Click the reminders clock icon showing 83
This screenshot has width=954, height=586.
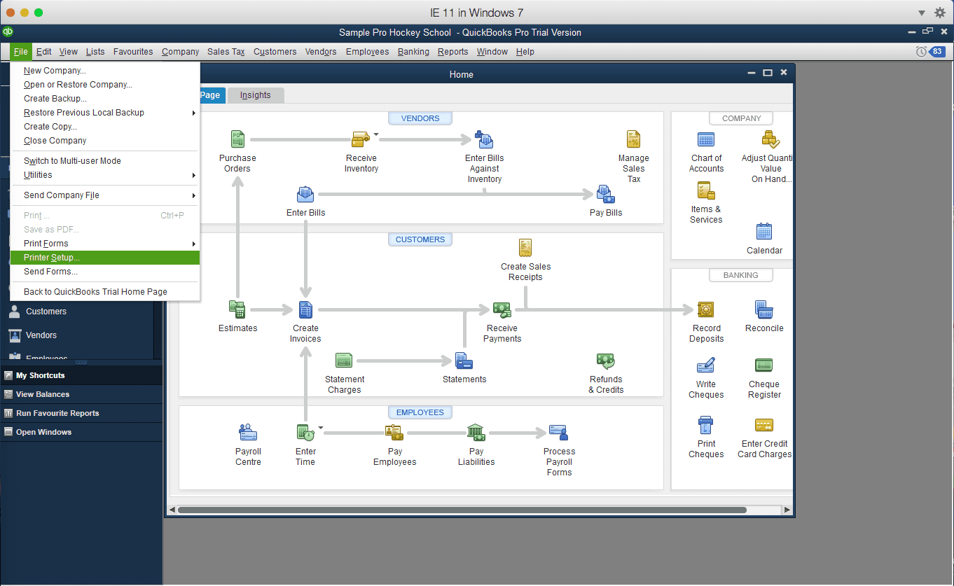coord(930,52)
